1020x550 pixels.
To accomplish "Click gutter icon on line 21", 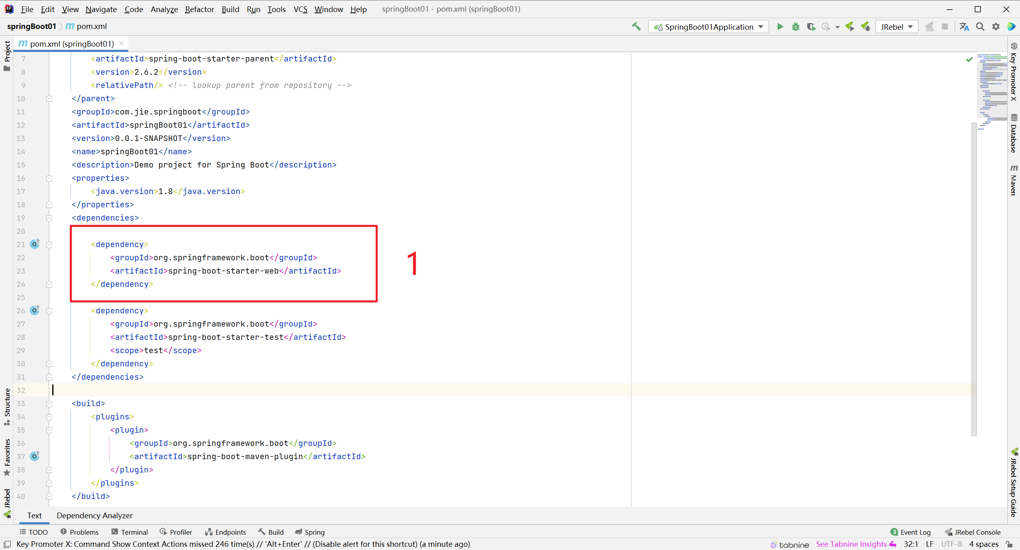I will tap(35, 244).
